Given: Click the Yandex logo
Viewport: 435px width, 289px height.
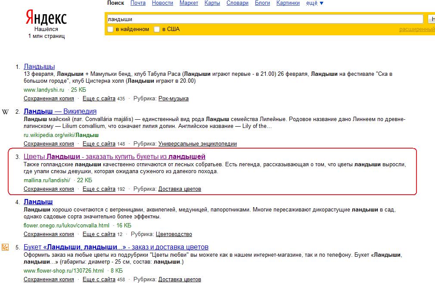Looking at the screenshot, I should (x=46, y=17).
